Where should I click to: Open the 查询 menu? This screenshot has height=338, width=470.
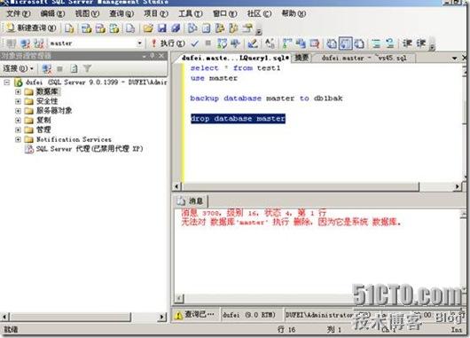pyautogui.click(x=121, y=14)
